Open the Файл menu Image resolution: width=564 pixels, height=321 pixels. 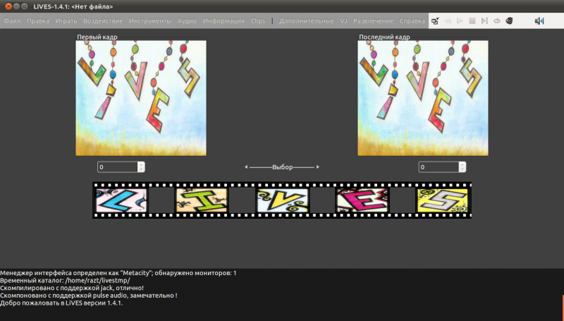click(12, 21)
